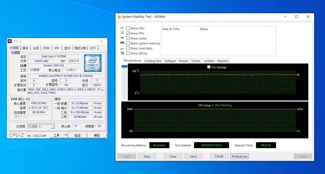Click the 验证 button in CPU-Z
Image resolution: width=325 pixels, height=174 pixels.
coord(78,135)
